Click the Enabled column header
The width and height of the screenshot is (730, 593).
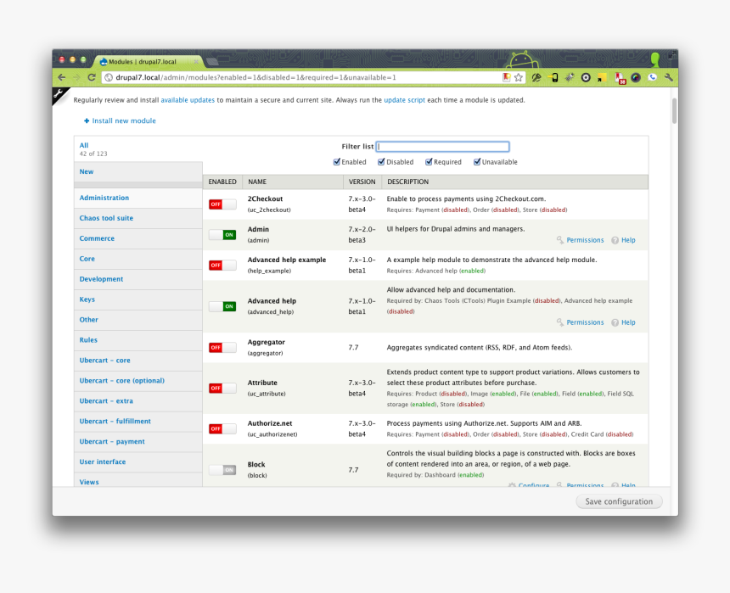click(222, 182)
